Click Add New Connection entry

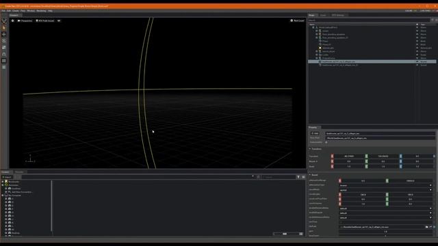[21, 192]
